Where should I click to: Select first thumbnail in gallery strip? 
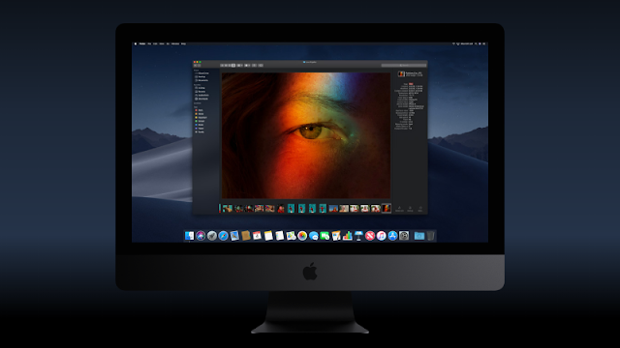tap(227, 208)
